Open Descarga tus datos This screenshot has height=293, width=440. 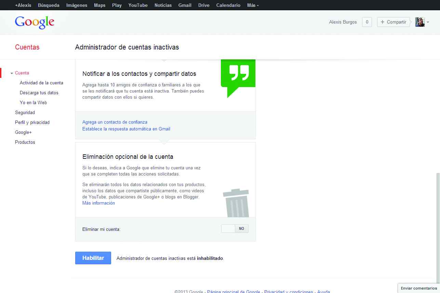(x=39, y=93)
